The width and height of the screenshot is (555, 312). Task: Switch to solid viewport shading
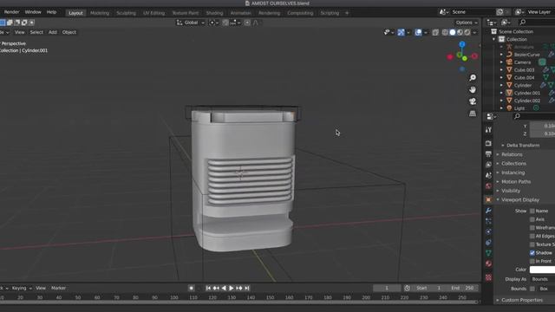click(453, 32)
